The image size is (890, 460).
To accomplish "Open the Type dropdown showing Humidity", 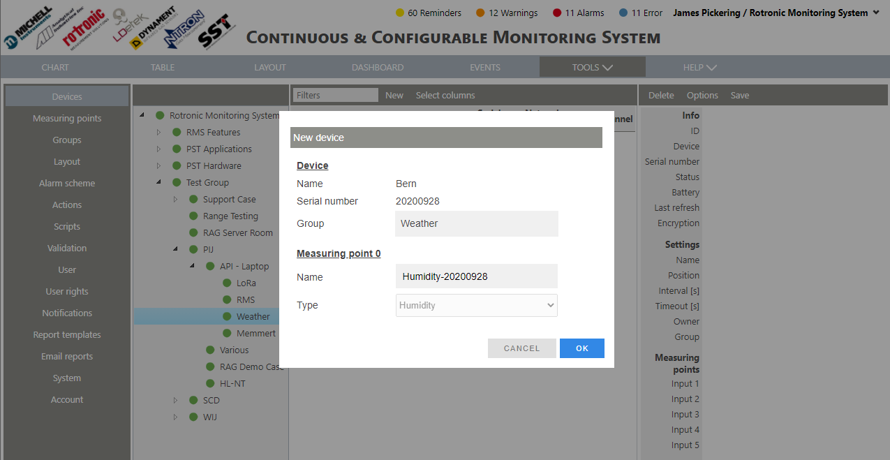I will point(477,305).
